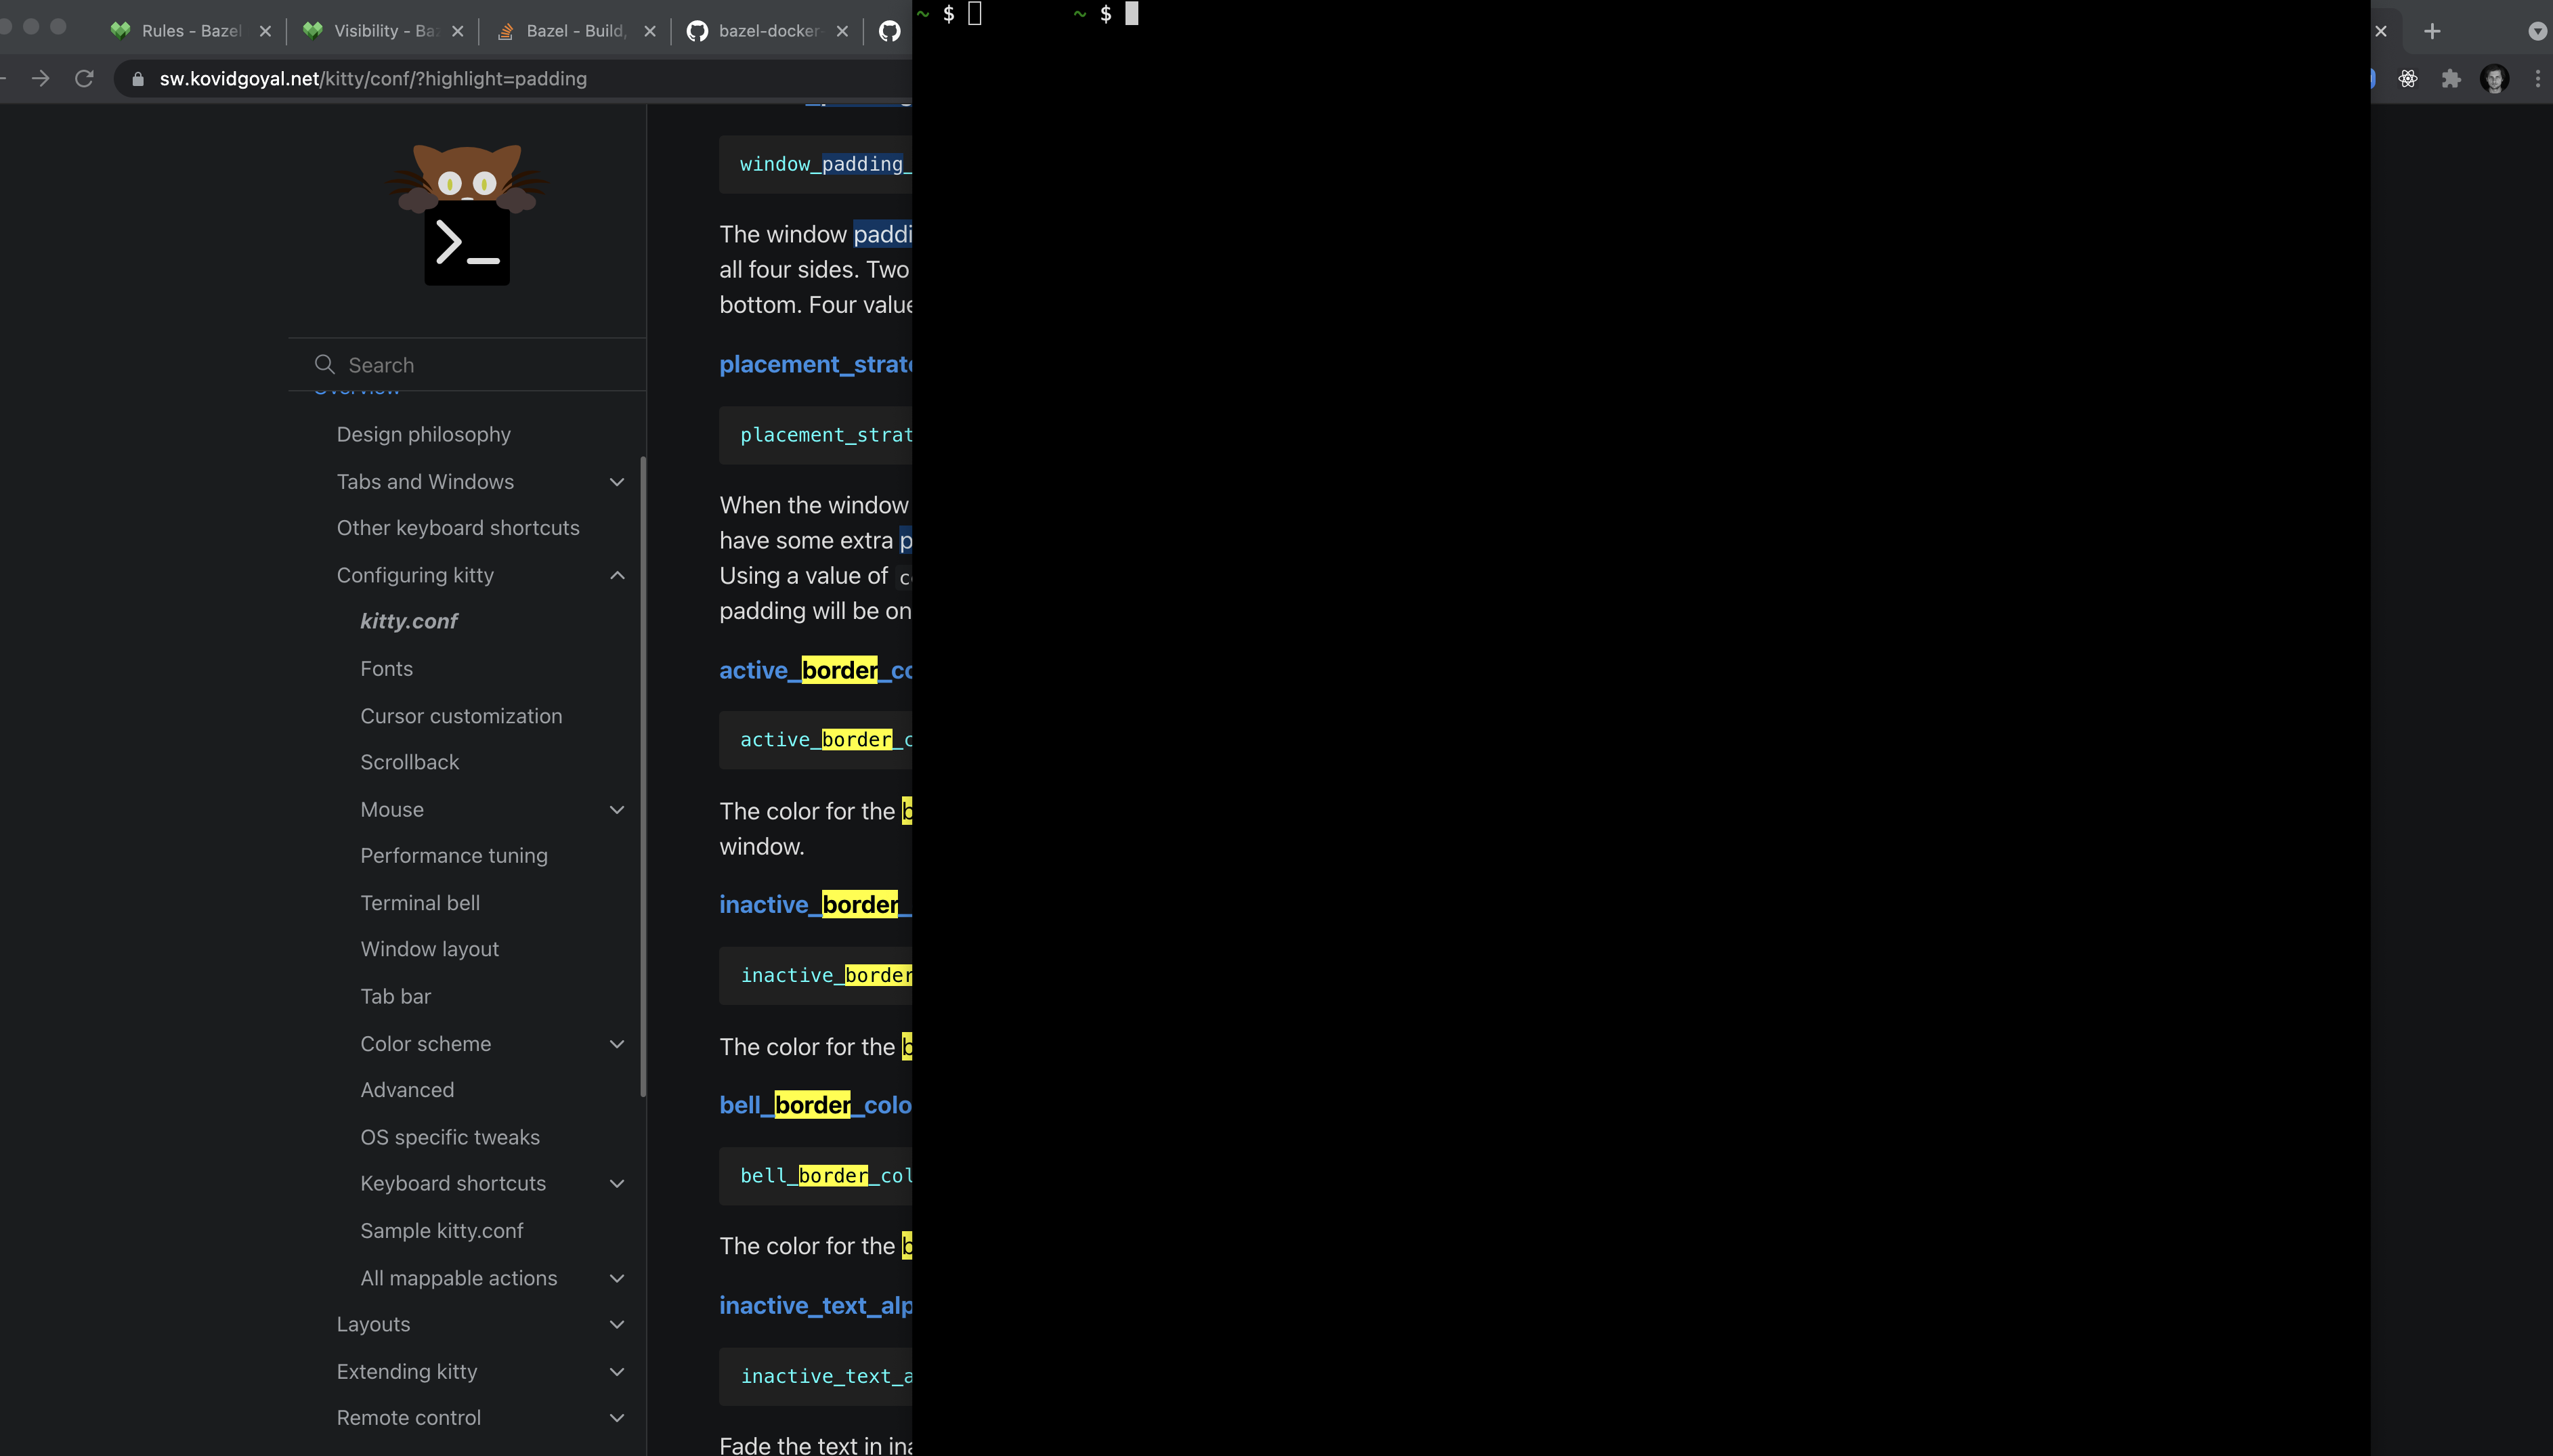Open a new tab with the plus button
2553x1456 pixels.
pyautogui.click(x=2432, y=31)
